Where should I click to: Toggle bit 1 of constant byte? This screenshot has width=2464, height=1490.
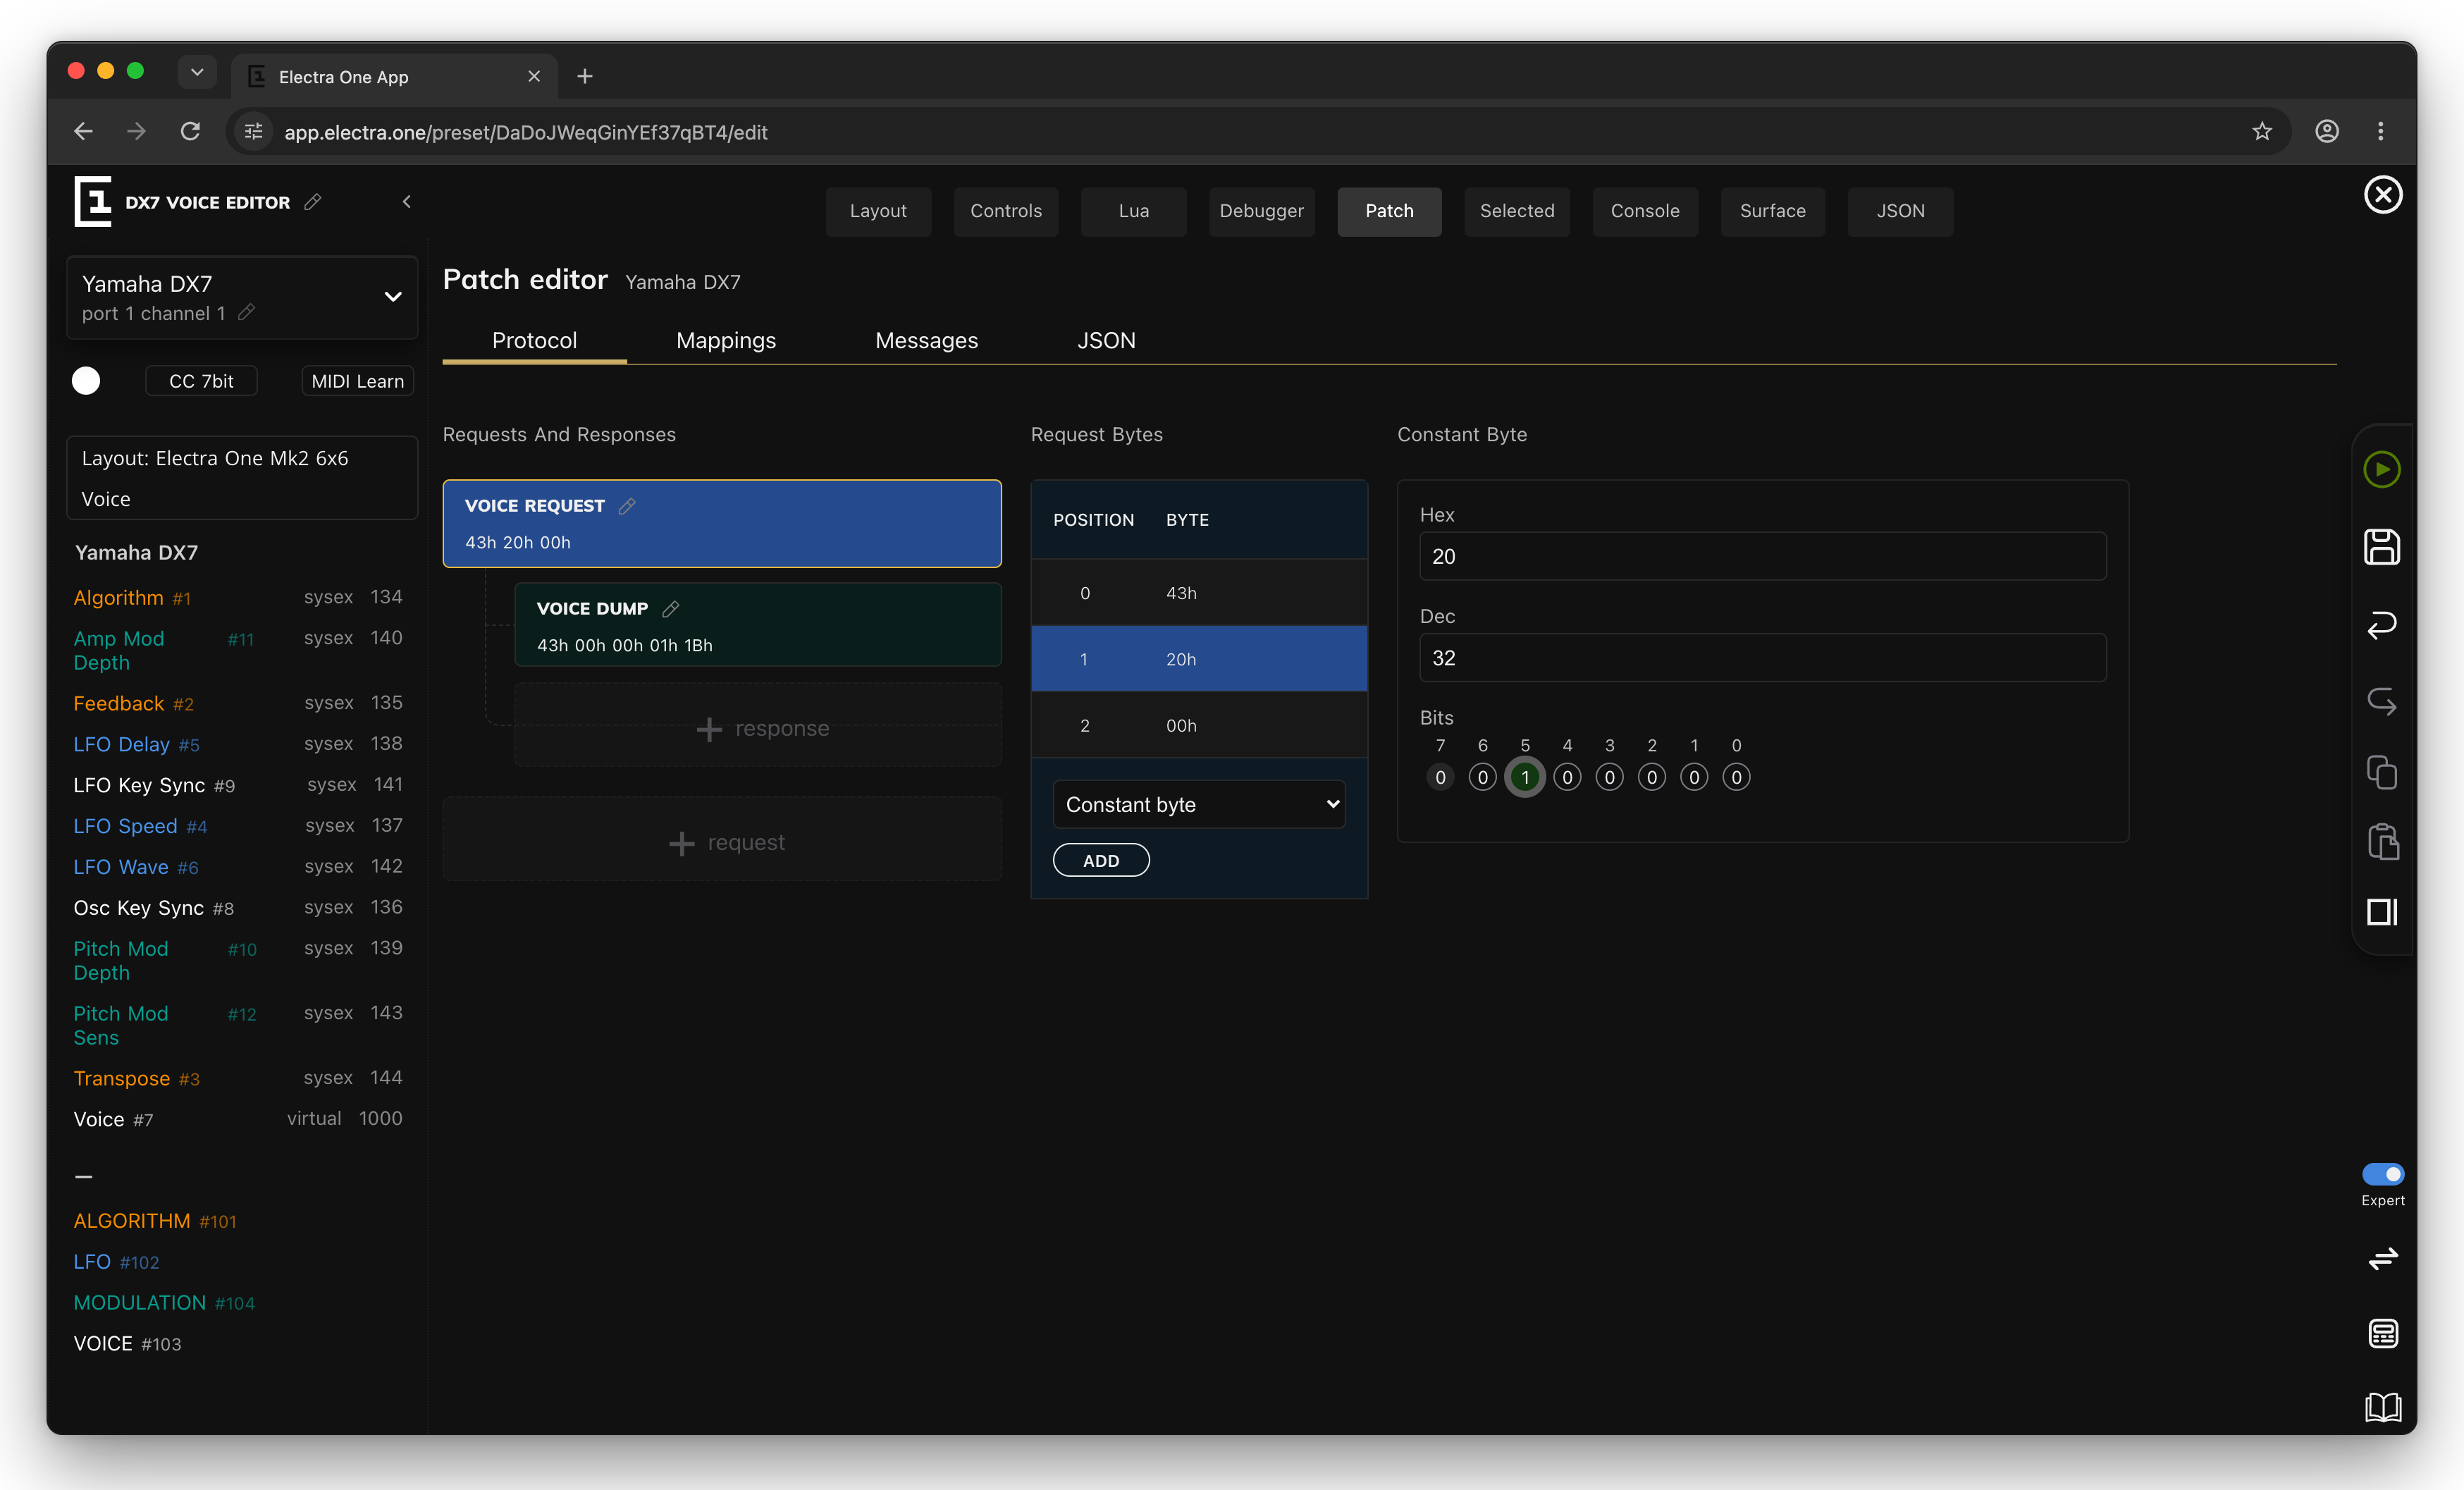tap(1694, 778)
